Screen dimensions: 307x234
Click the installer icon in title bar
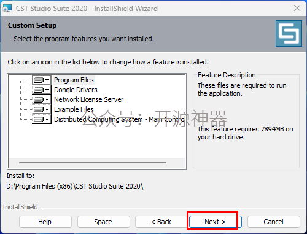coord(7,9)
